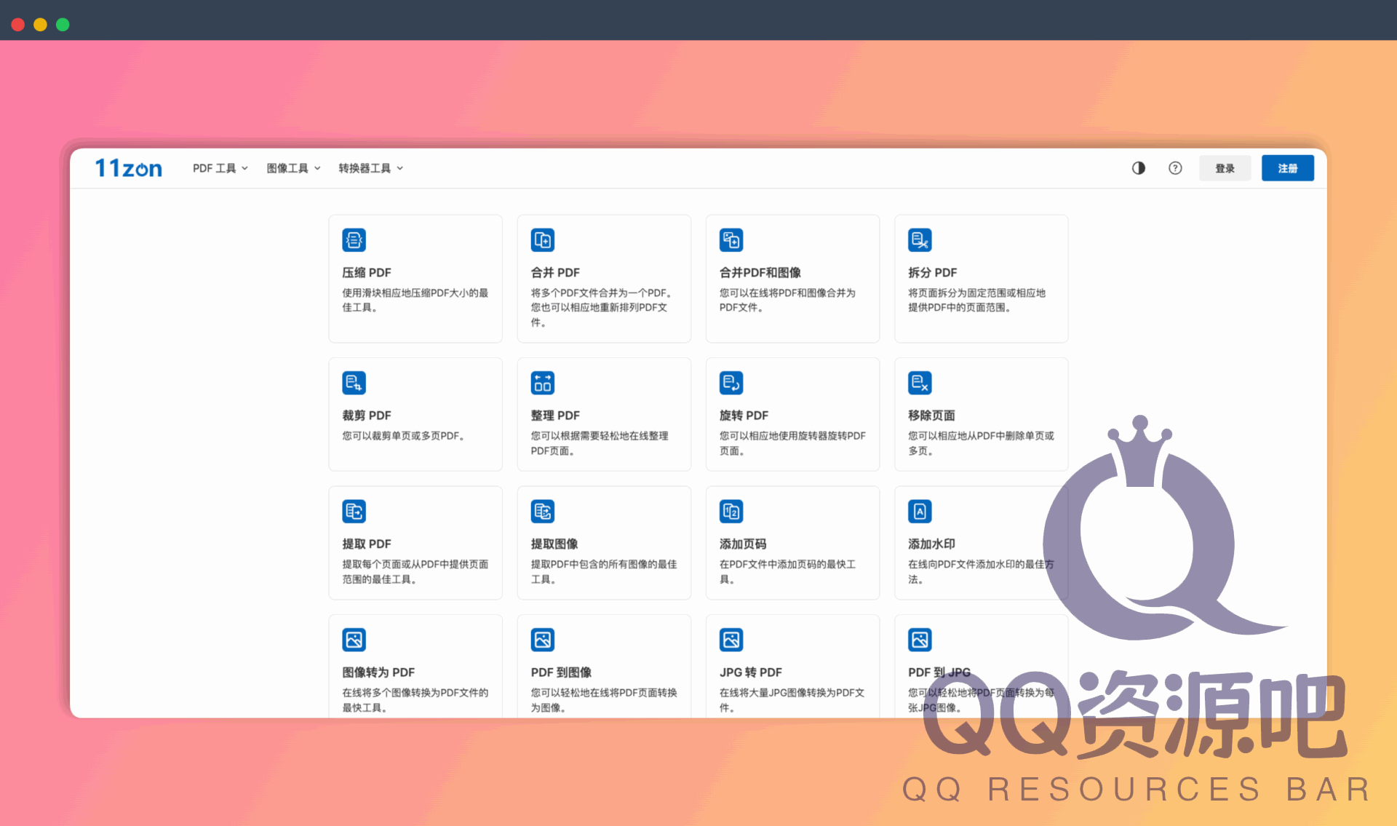Open the 整理 PDF card
The width and height of the screenshot is (1397, 826).
tap(604, 415)
